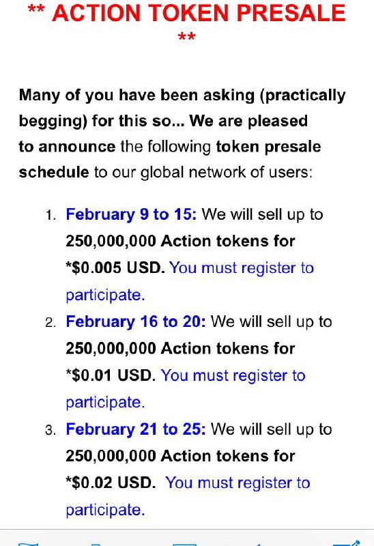Follow the register link after $0.005 USD
The width and height of the screenshot is (374, 546).
(x=190, y=281)
